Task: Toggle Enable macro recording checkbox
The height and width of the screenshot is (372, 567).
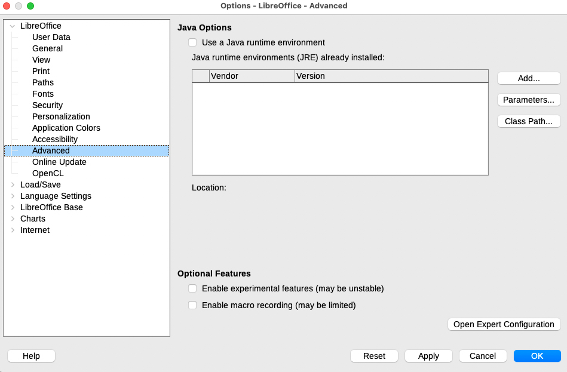Action: coord(192,305)
